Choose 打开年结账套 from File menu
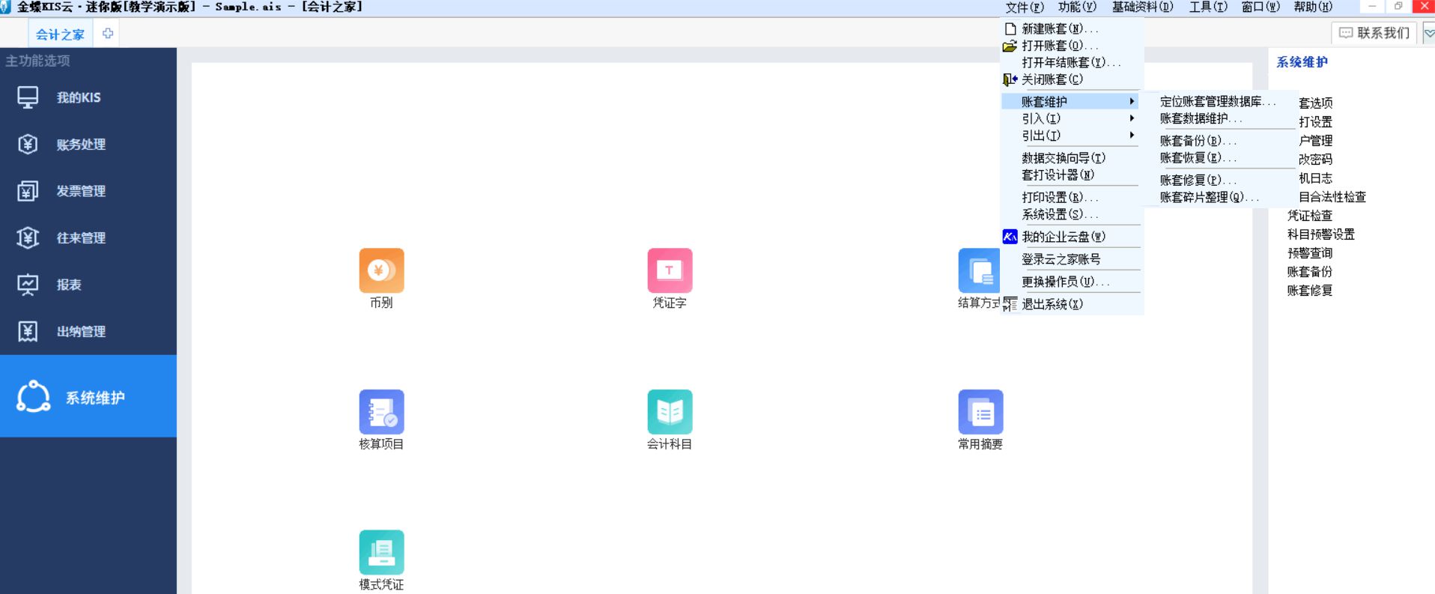Screen dimensions: 1435x594 pos(1072,63)
